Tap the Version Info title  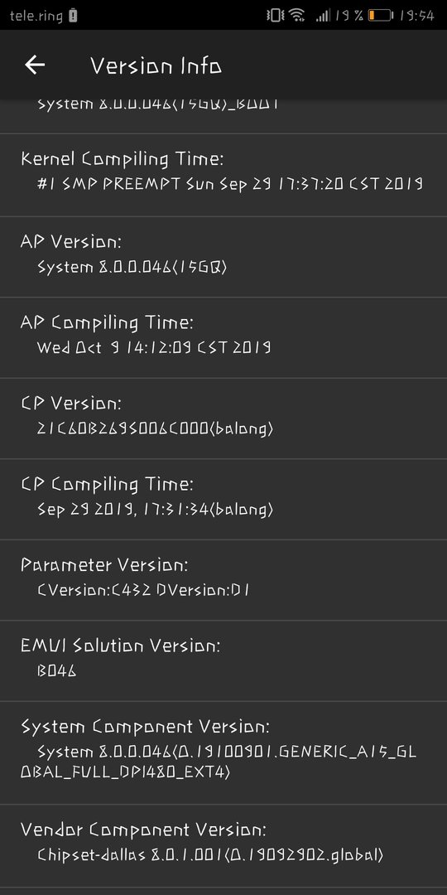pyautogui.click(x=156, y=65)
